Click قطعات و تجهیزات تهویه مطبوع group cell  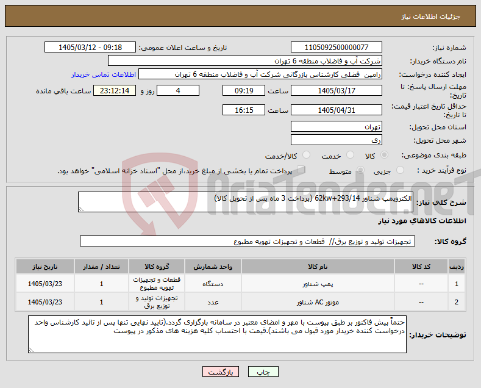click(x=157, y=284)
